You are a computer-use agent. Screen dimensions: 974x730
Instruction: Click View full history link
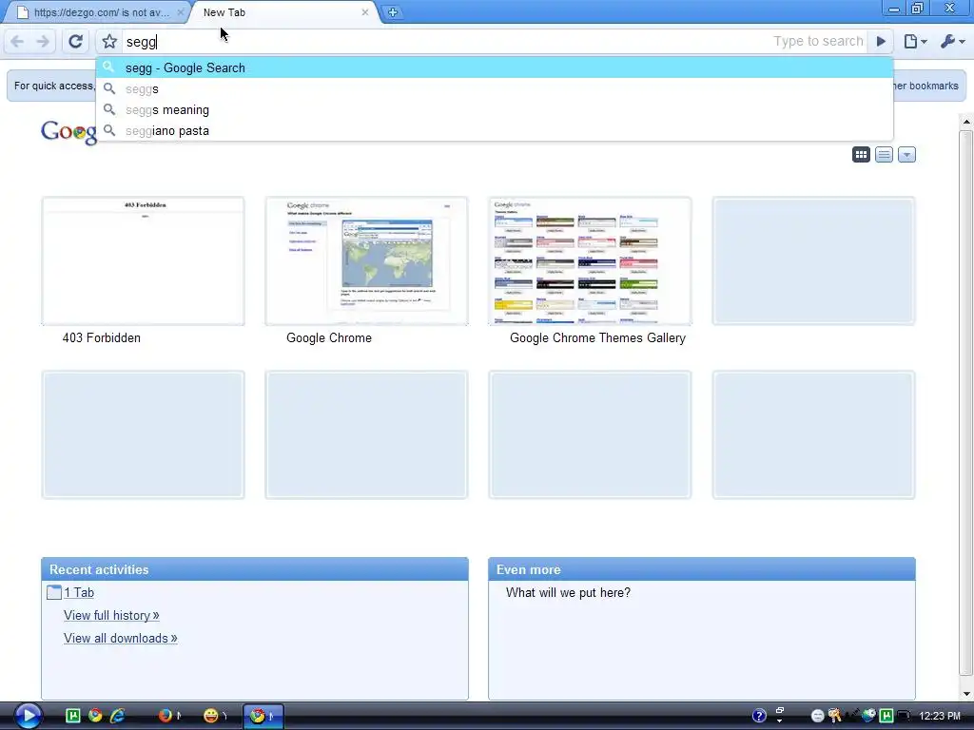click(x=111, y=615)
